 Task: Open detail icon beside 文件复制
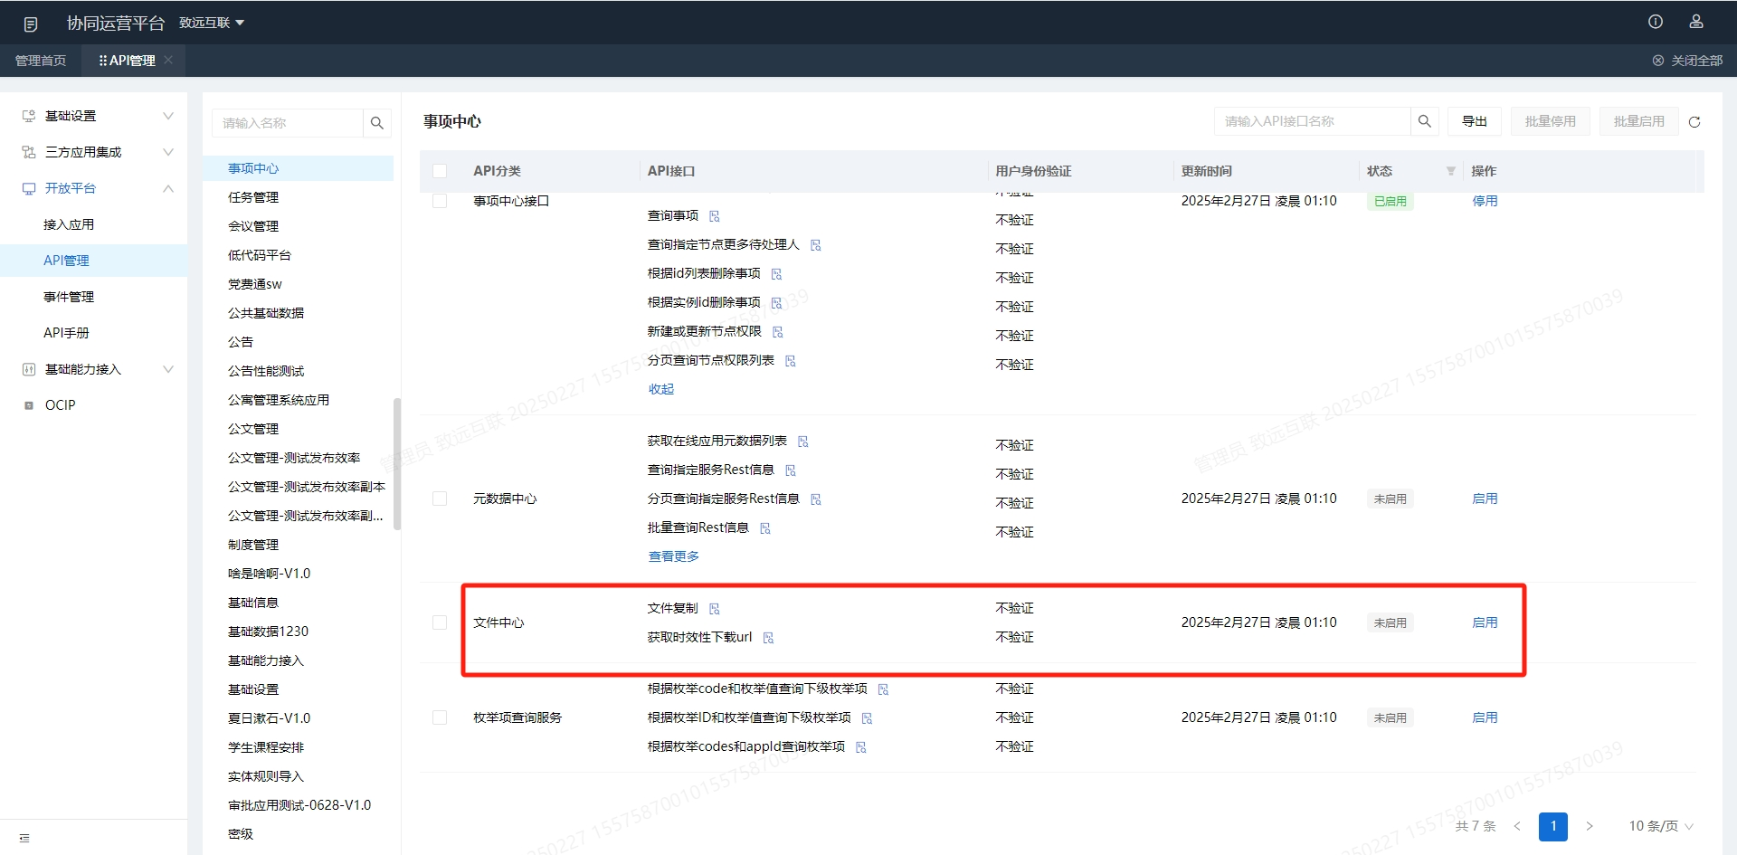point(715,609)
